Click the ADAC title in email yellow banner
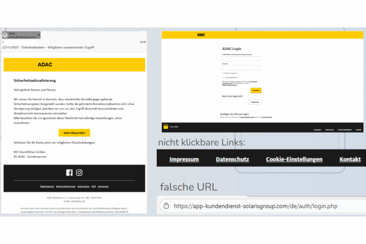This screenshot has height=244, width=366. tap(45, 65)
